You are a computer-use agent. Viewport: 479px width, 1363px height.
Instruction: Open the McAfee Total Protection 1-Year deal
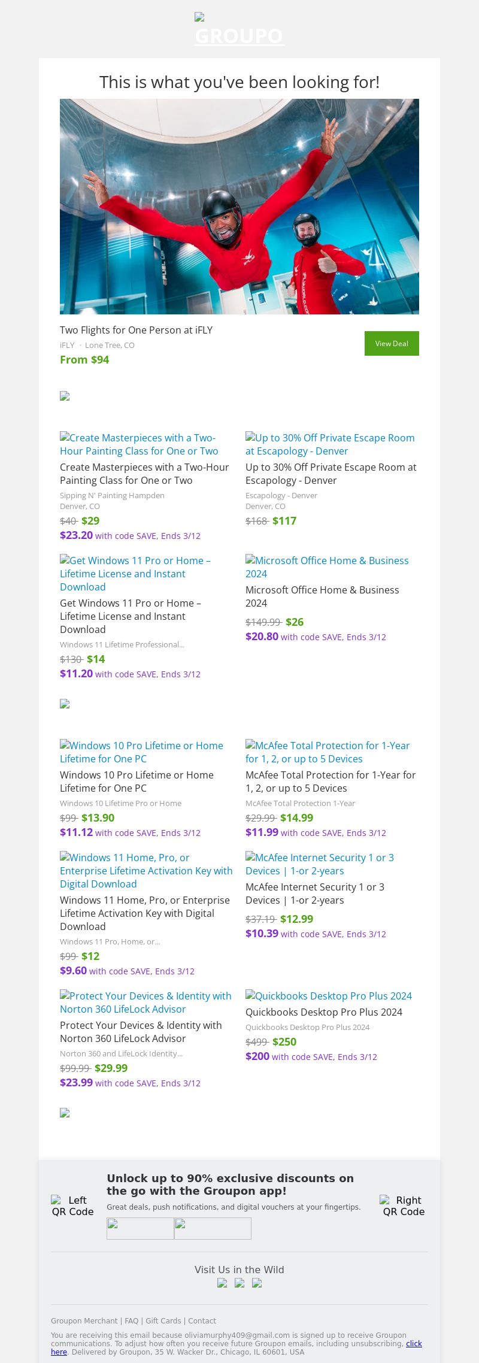(x=331, y=782)
